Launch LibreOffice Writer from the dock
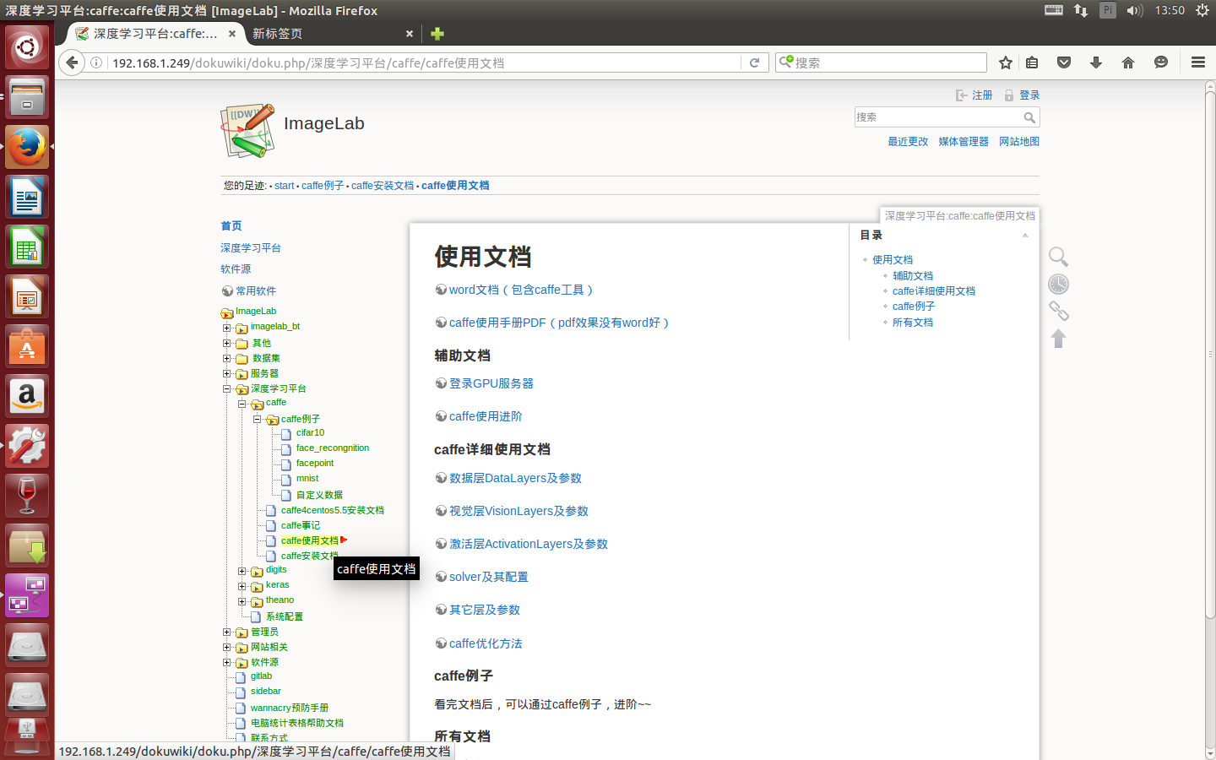Screen dimensions: 1216x760 (27, 197)
